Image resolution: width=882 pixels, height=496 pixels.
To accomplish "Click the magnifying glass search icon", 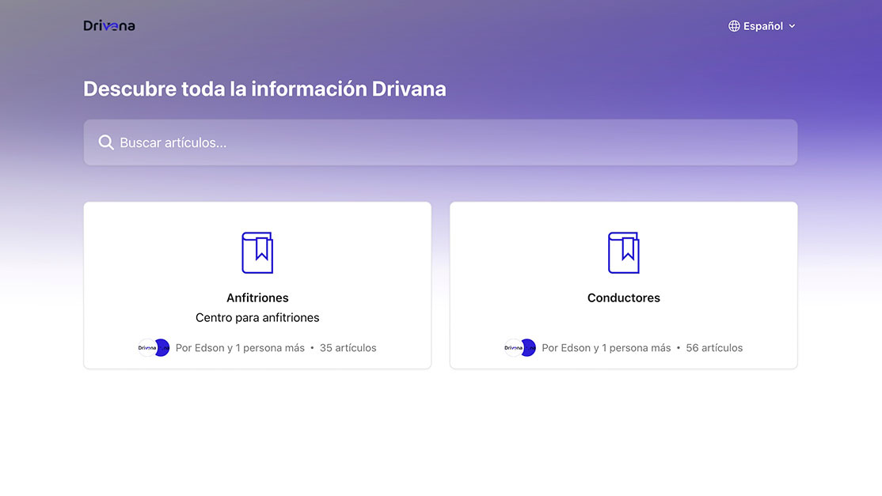I will 106,142.
